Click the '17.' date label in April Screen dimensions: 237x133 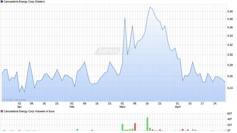(202, 103)
